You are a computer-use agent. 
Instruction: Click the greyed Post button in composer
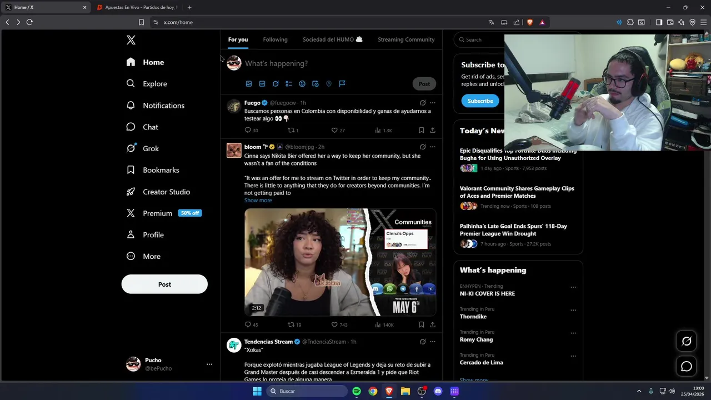click(424, 84)
